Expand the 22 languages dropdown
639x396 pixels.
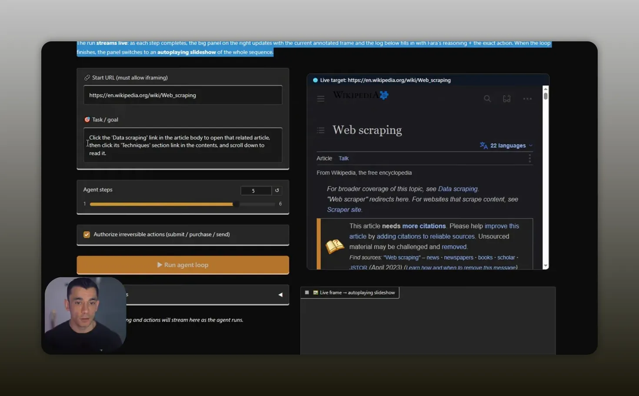[506, 146]
